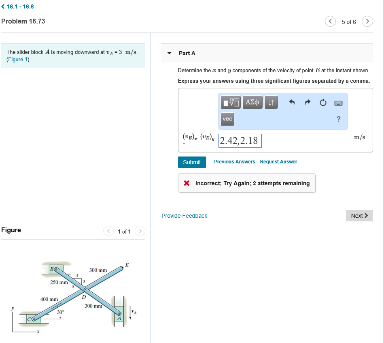Viewport: 384px width, 343px height.
Task: Submit the velocity answer
Action: [192, 162]
